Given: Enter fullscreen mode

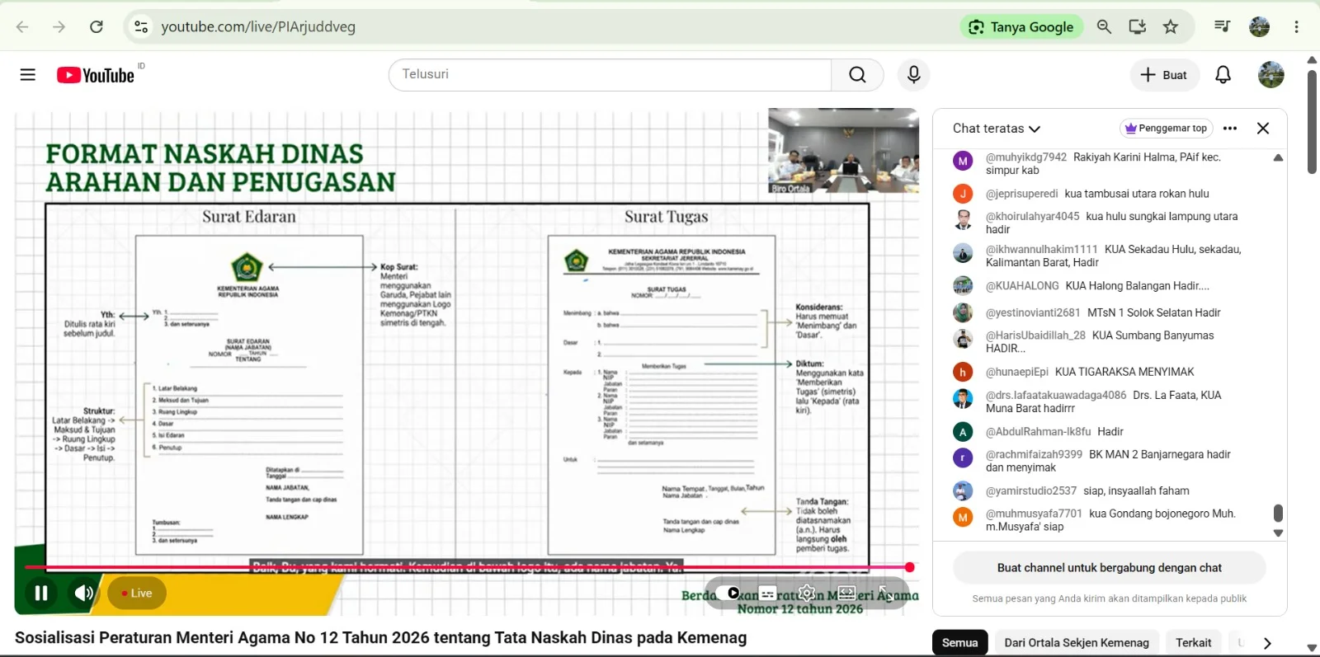Looking at the screenshot, I should [884, 593].
